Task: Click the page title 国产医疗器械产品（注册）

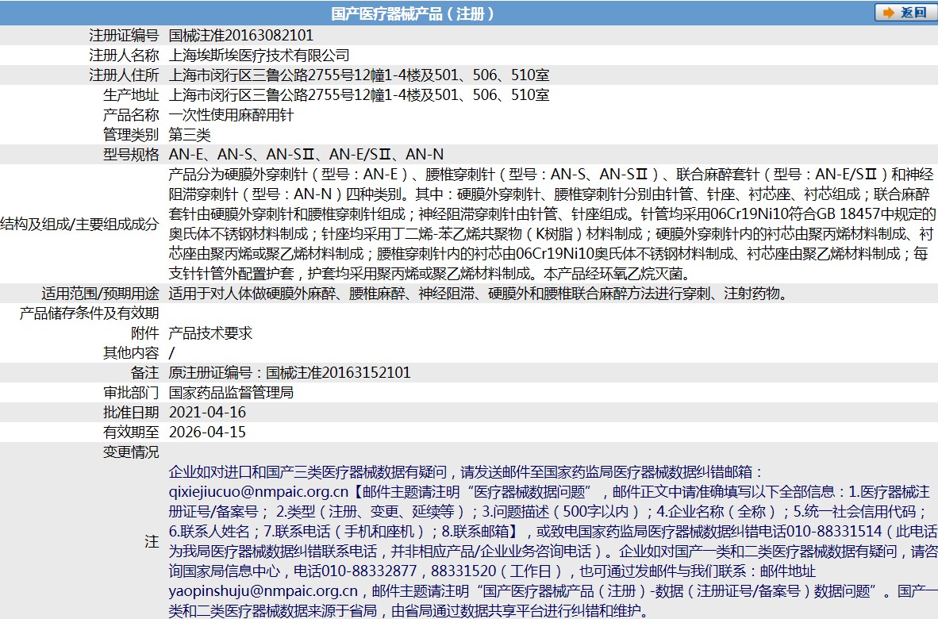Action: (413, 13)
